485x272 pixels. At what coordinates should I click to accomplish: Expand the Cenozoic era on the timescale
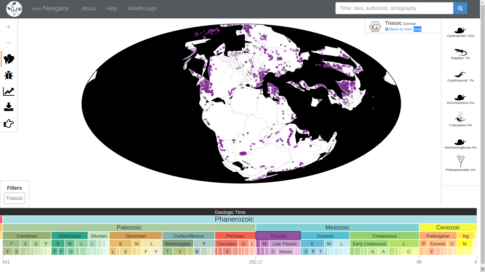448,227
